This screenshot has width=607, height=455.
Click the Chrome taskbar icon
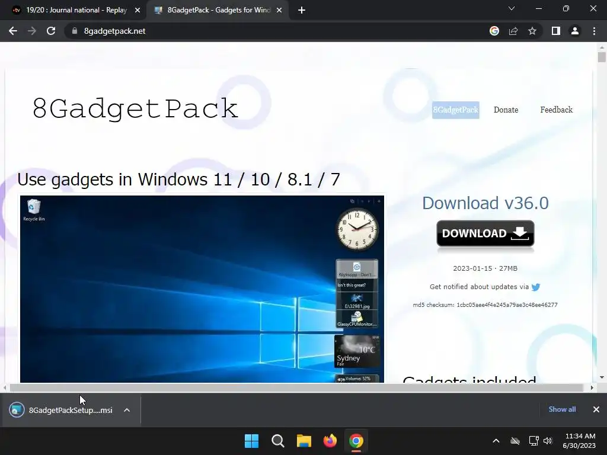[x=356, y=441]
